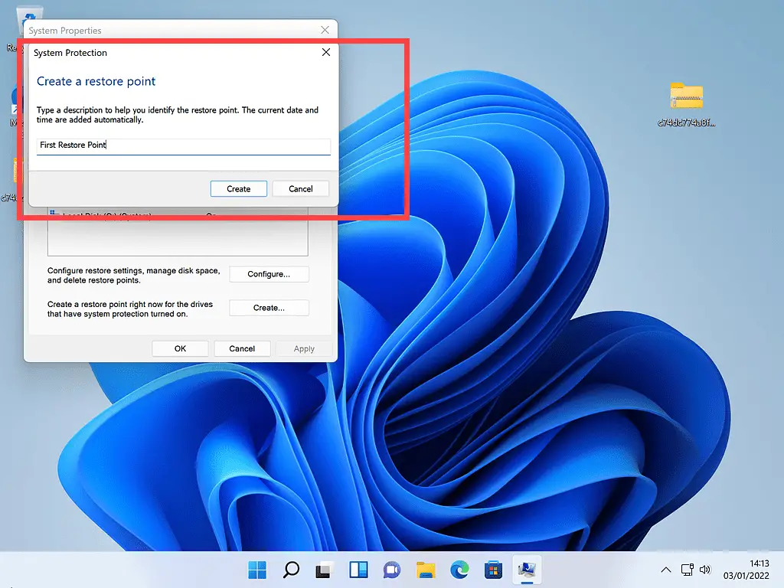Open the volume tray icon

[x=705, y=570]
